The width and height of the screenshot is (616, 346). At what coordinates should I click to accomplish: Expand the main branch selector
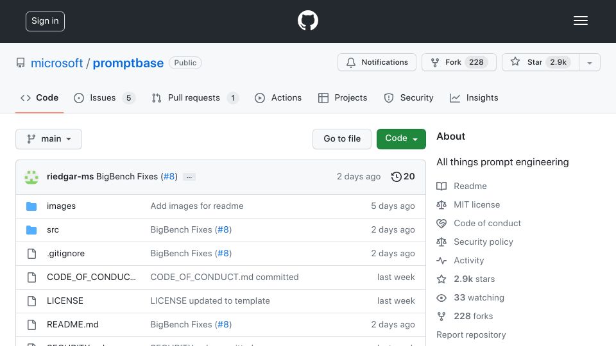[49, 139]
